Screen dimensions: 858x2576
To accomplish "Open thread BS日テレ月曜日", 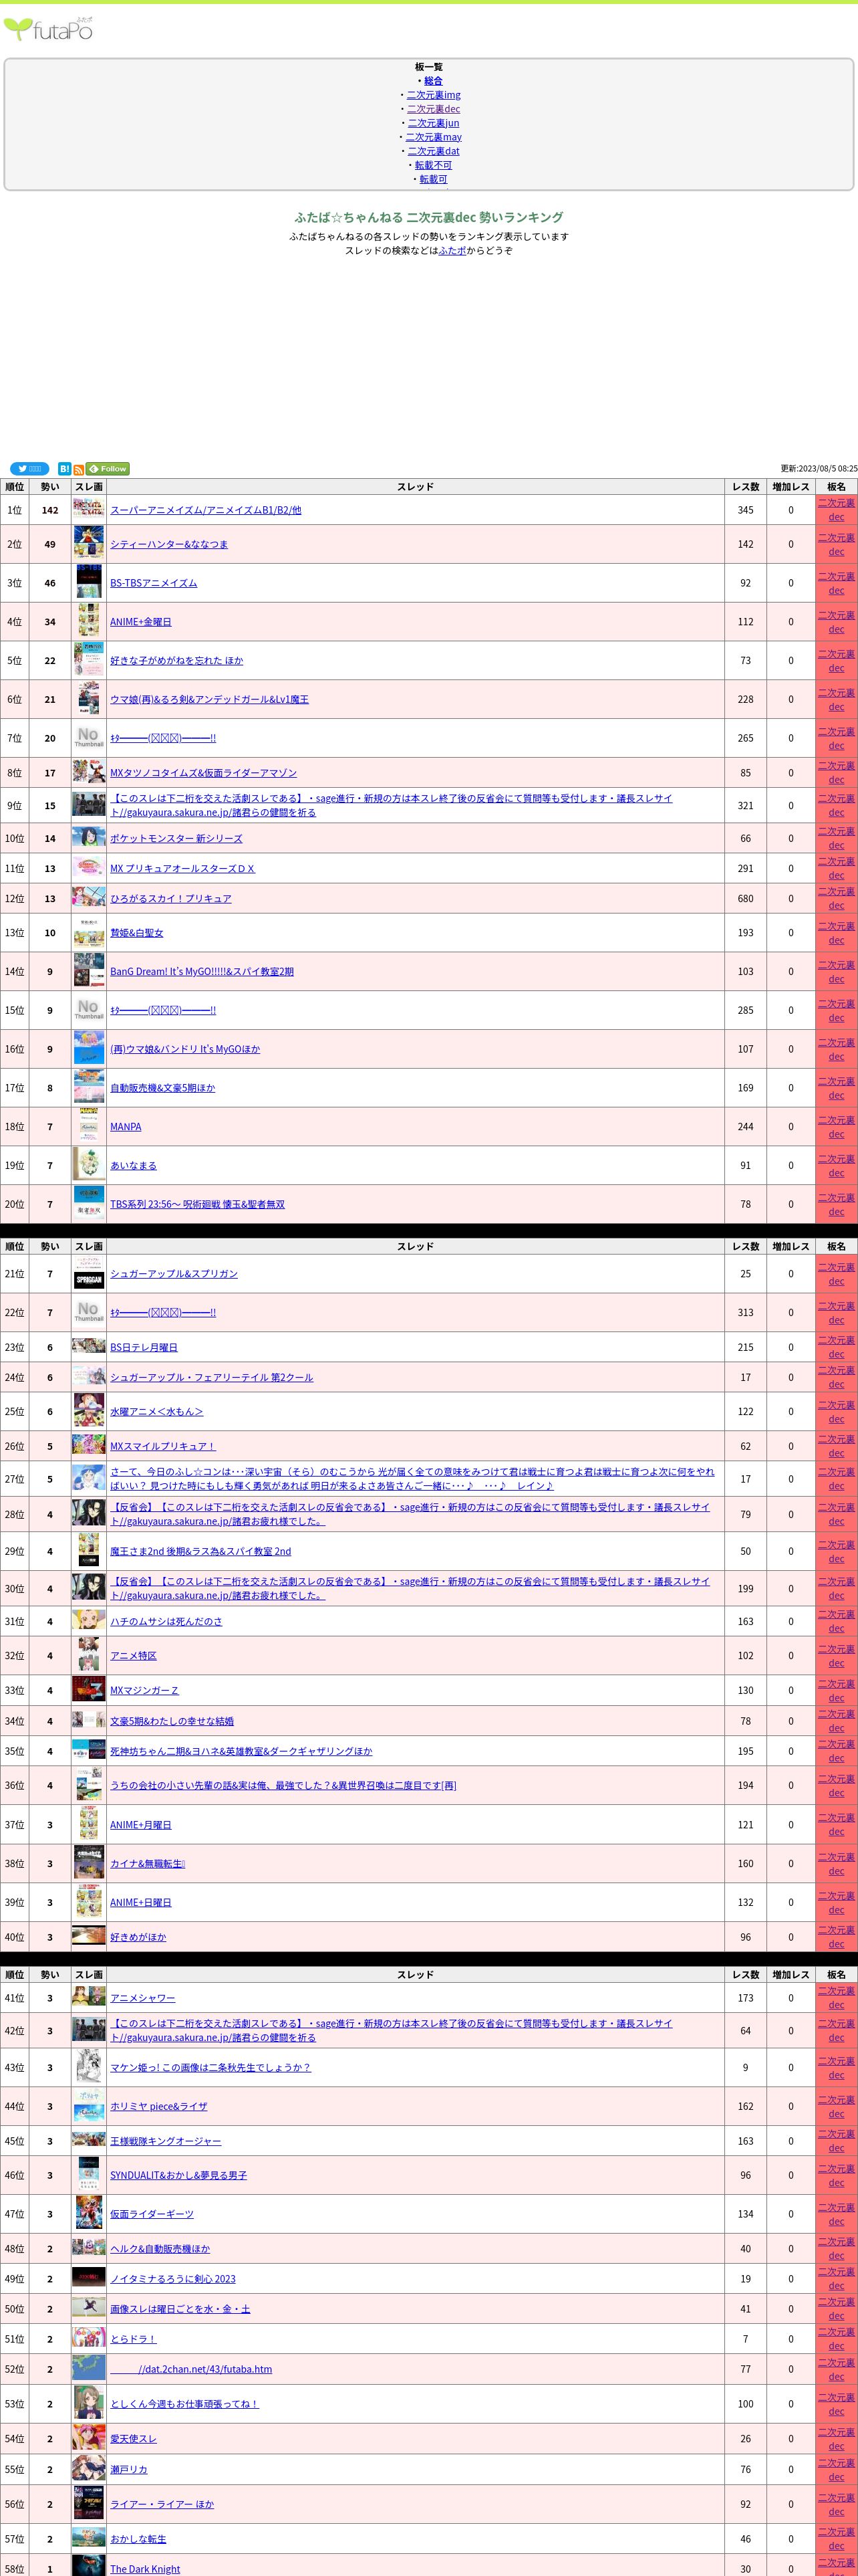I will [144, 1348].
